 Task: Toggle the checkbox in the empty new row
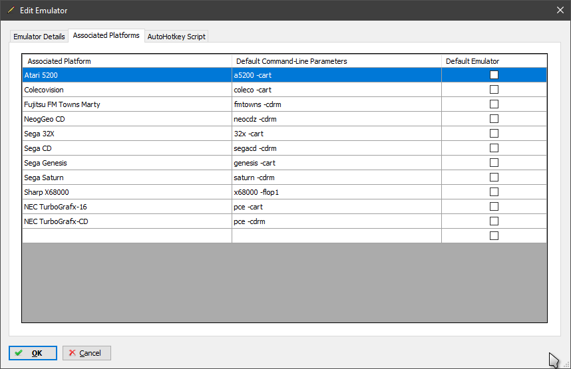tap(494, 236)
